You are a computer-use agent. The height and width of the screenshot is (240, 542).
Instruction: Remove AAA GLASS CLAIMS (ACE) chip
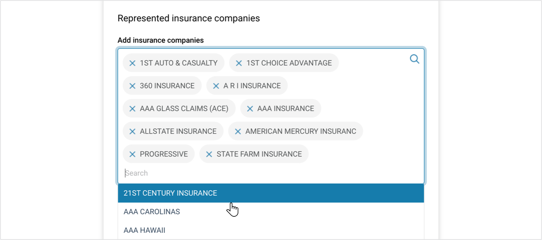(132, 109)
